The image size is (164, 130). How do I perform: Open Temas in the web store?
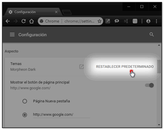(82, 67)
